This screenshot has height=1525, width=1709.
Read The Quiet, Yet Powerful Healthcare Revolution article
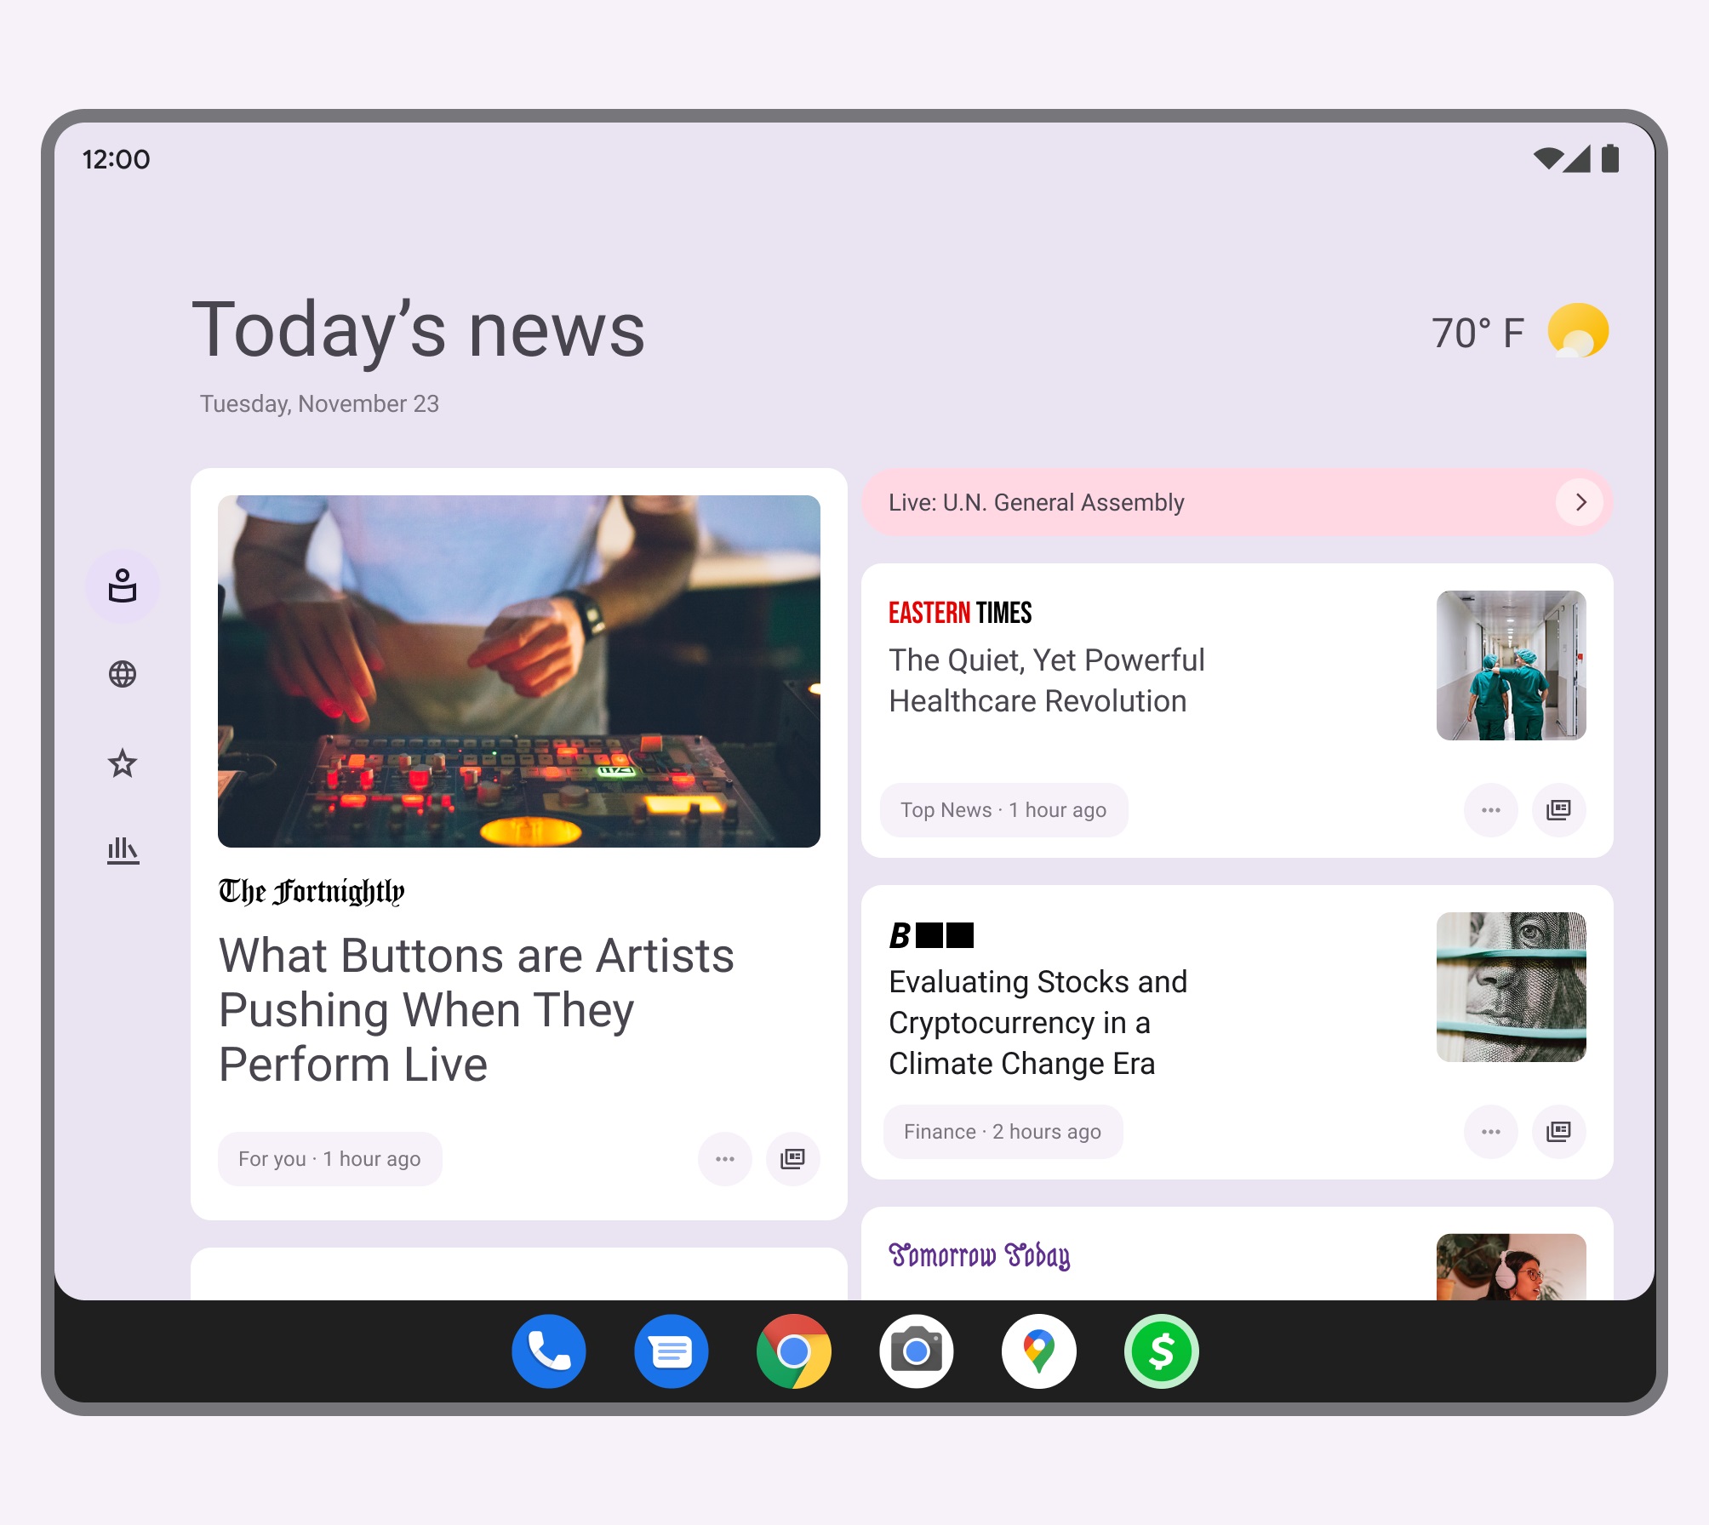click(x=1047, y=680)
